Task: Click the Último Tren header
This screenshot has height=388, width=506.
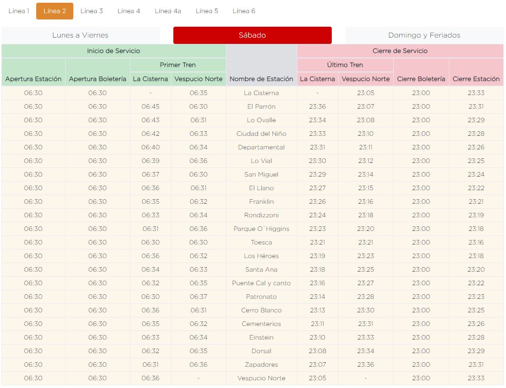Action: [x=345, y=65]
